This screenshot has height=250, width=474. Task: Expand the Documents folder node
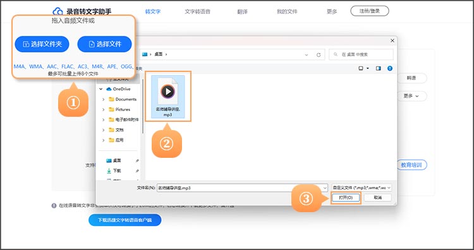coord(104,99)
